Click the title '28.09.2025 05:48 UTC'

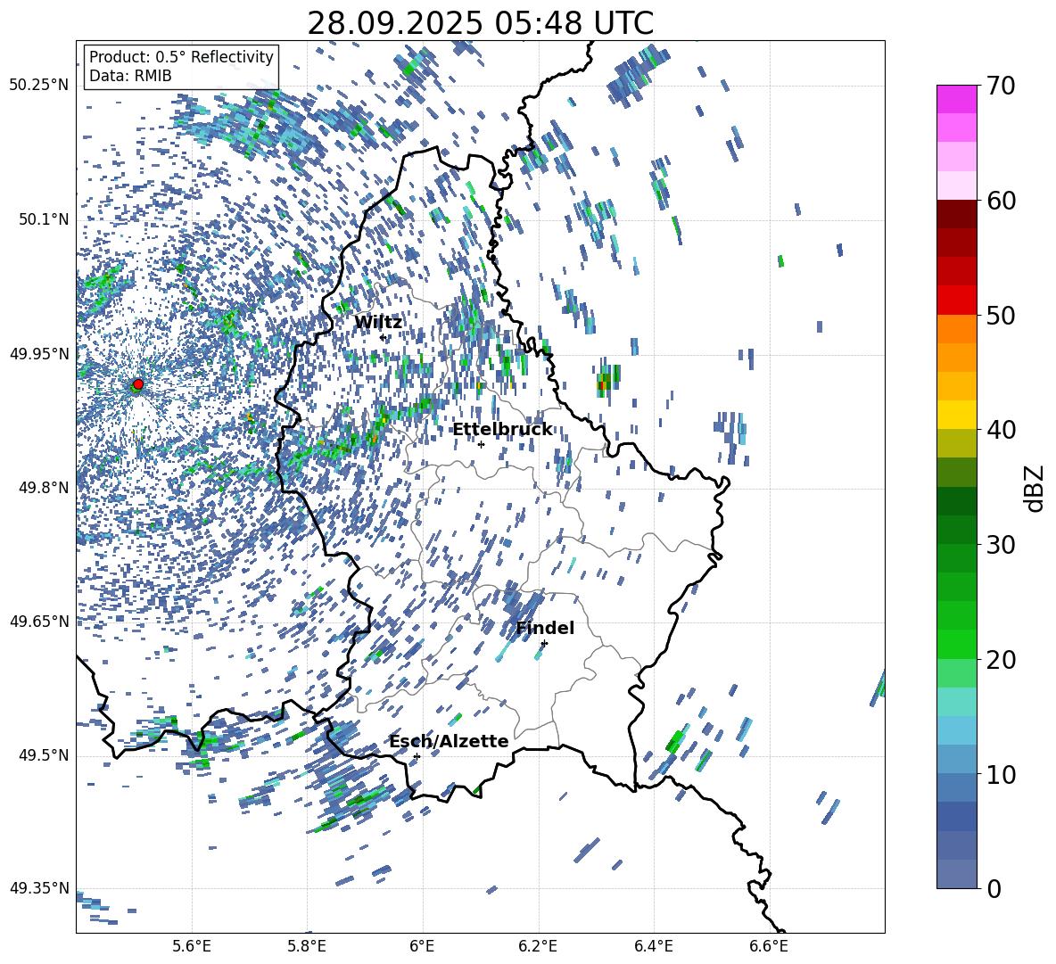coord(480,23)
